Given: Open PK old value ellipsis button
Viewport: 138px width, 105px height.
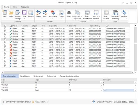Looking at the screenshot, I should coord(101,83).
